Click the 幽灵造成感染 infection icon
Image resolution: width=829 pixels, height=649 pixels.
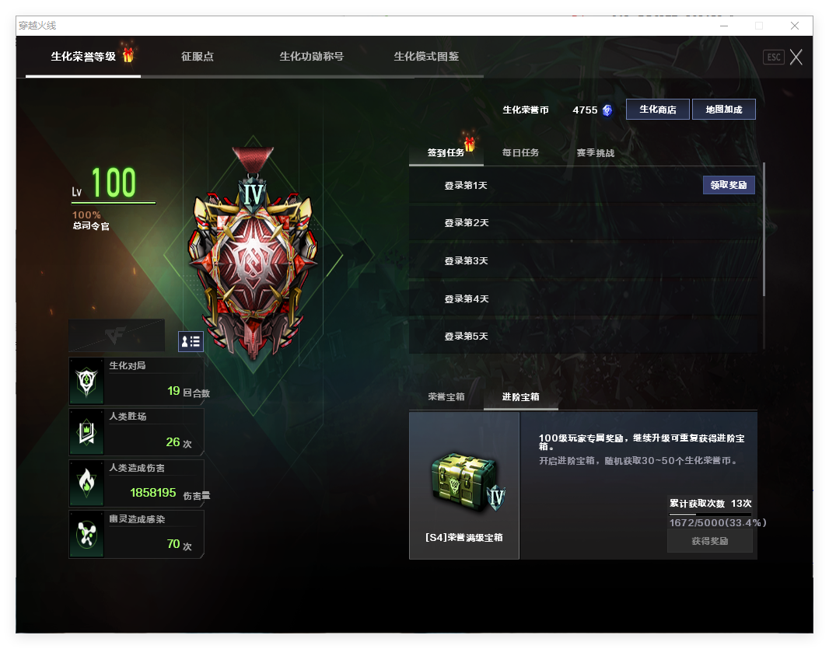tap(86, 534)
